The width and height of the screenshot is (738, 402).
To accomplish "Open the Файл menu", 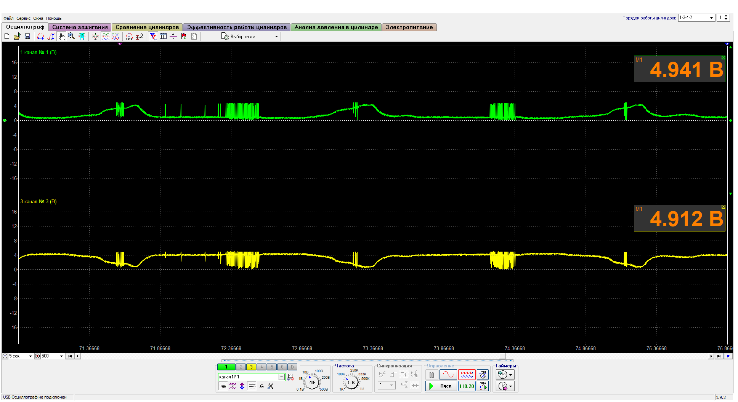I will click(8, 18).
